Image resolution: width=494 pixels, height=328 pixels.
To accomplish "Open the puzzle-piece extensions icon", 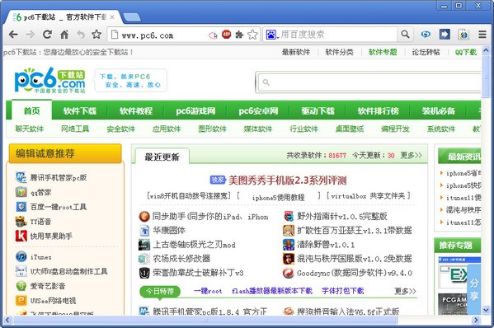I will [x=239, y=35].
